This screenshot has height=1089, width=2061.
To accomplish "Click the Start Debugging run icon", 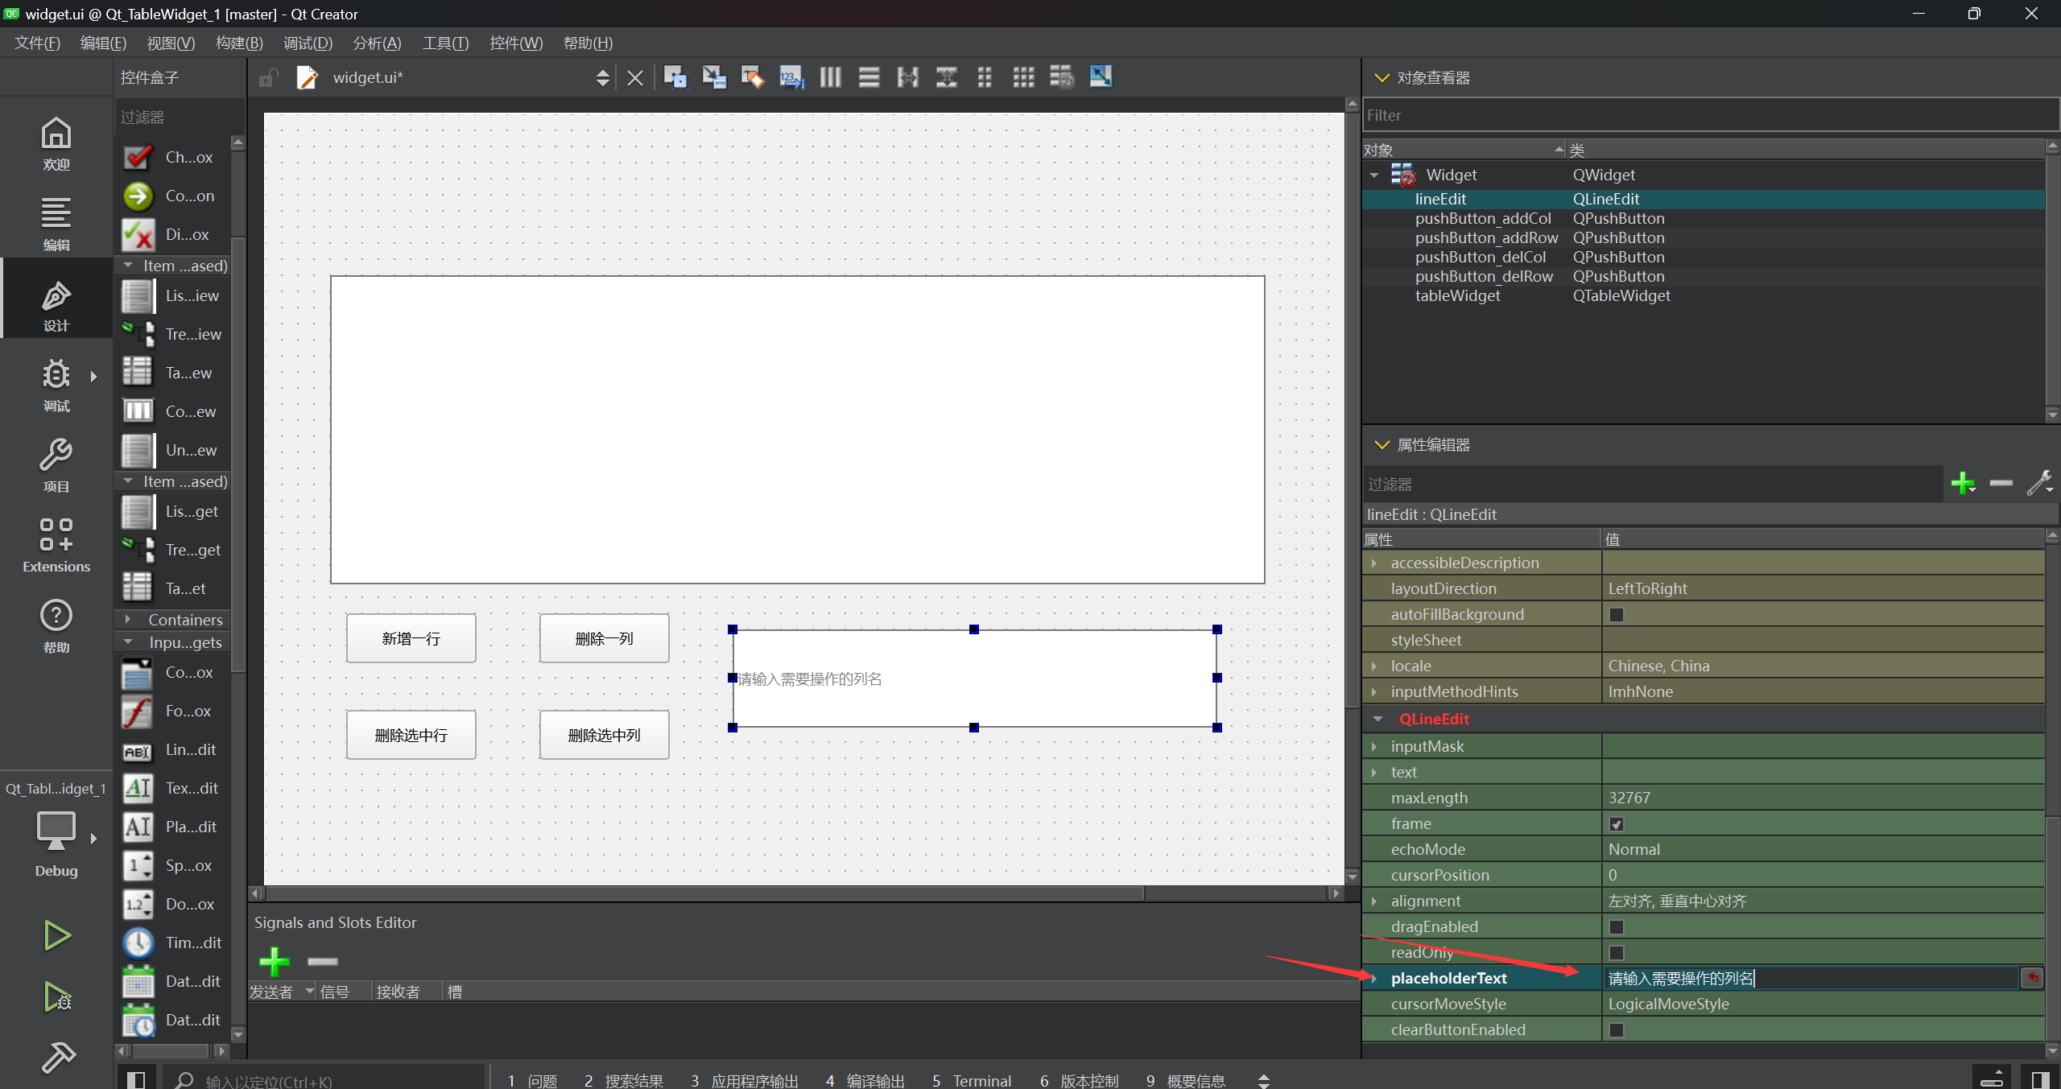I will tap(56, 997).
